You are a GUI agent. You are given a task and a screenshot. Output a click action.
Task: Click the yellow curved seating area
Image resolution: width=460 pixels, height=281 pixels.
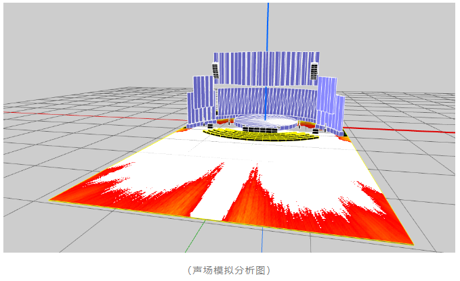coord(261,134)
